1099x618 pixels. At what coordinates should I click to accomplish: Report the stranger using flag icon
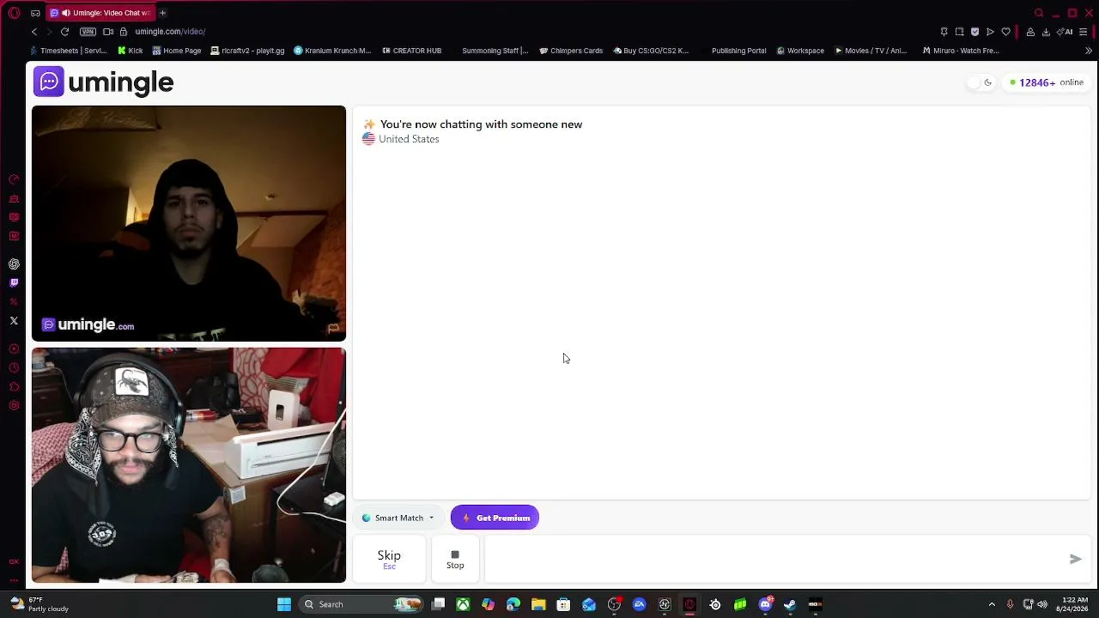tap(333, 328)
